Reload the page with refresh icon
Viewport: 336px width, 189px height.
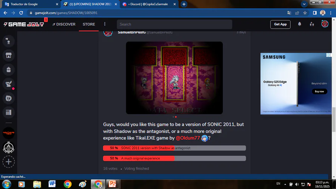pyautogui.click(x=21, y=13)
